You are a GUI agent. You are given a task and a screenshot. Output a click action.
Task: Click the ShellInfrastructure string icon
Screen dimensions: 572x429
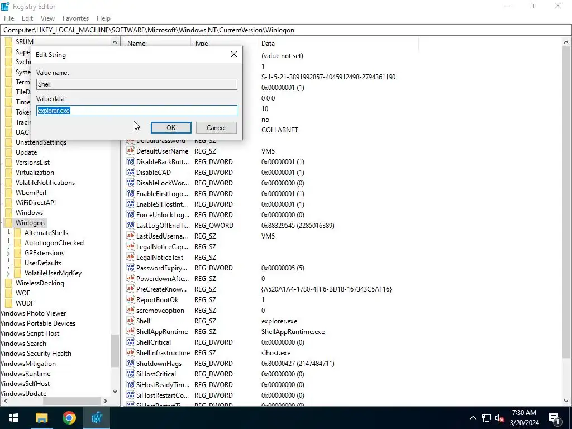[131, 352]
